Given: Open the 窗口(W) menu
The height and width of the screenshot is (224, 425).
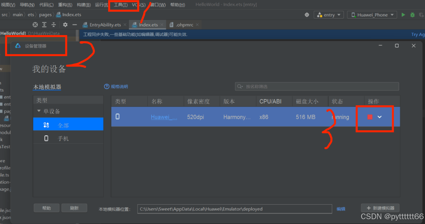Looking at the screenshot, I should [x=158, y=5].
